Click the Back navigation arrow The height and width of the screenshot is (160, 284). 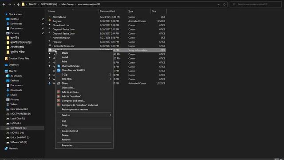[4, 4]
